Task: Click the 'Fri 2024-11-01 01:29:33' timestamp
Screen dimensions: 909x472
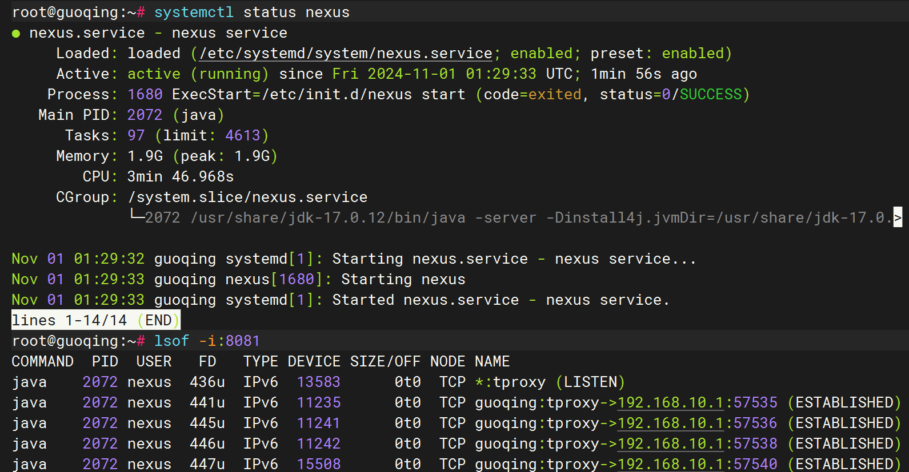Action: click(x=434, y=74)
